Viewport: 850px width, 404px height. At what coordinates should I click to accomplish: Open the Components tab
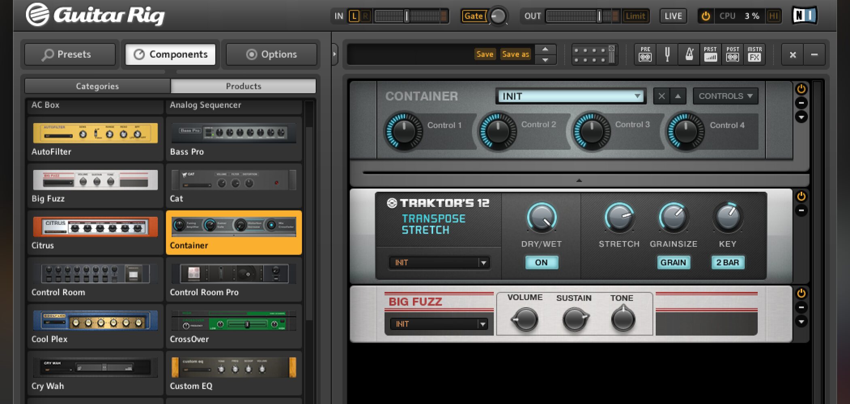pyautogui.click(x=170, y=55)
